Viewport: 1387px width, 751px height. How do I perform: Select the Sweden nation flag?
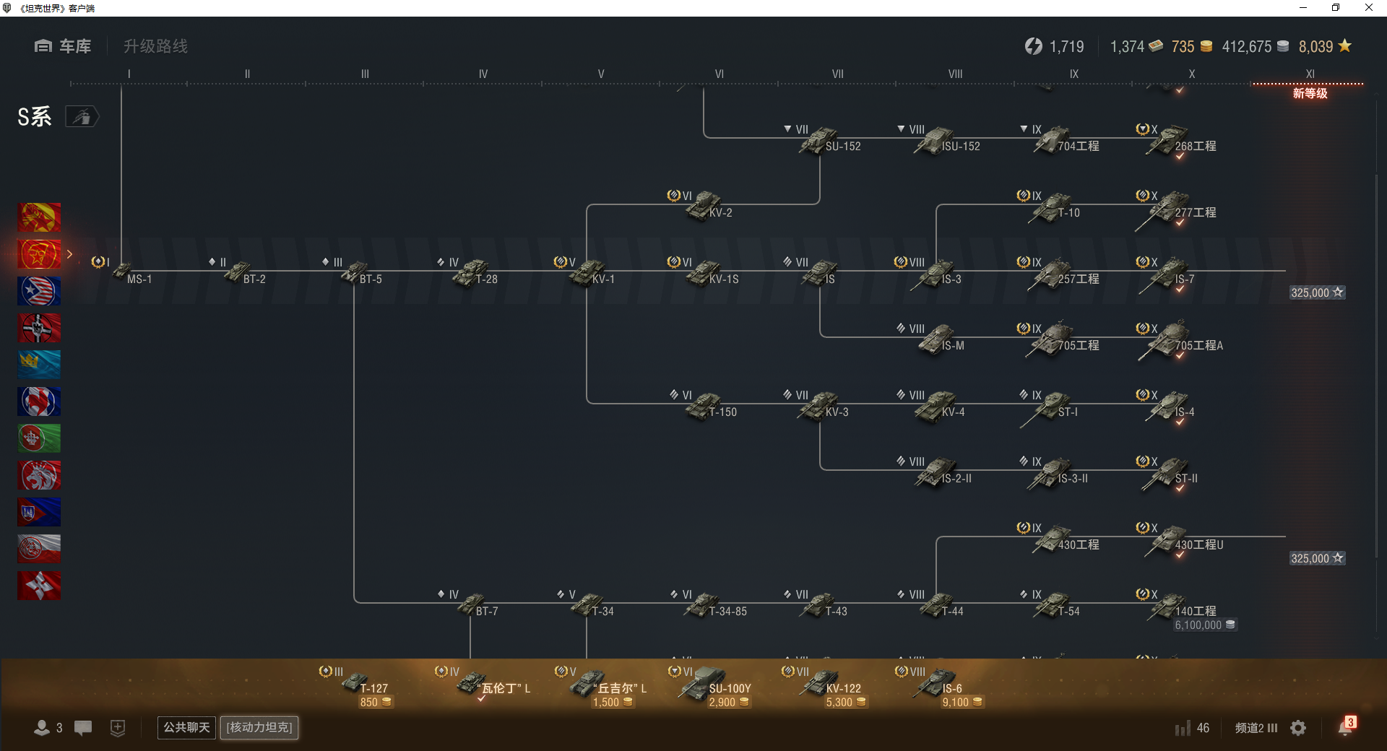pos(39,365)
